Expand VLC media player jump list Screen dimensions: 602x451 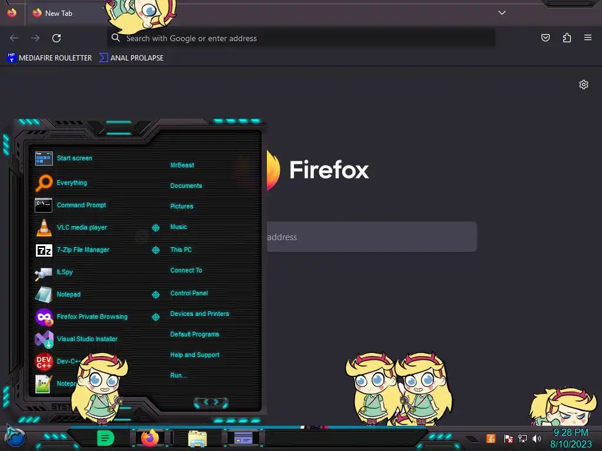tap(155, 228)
